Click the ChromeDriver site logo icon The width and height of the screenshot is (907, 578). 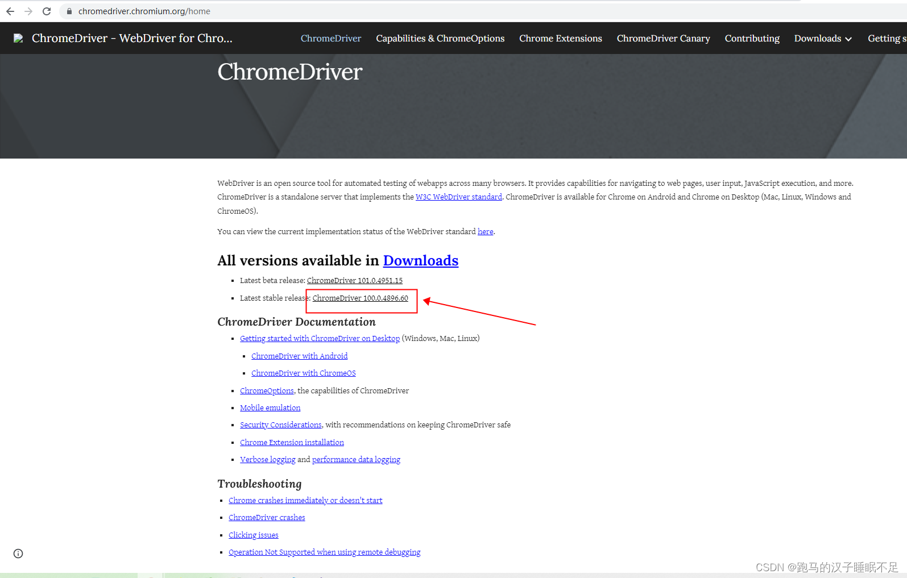tap(18, 38)
